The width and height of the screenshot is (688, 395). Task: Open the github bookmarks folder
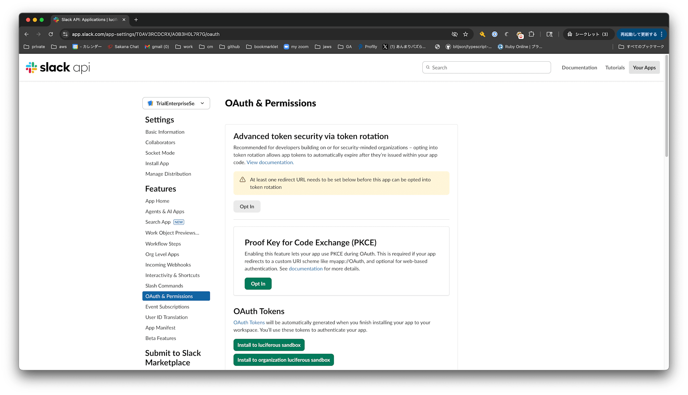coord(229,47)
